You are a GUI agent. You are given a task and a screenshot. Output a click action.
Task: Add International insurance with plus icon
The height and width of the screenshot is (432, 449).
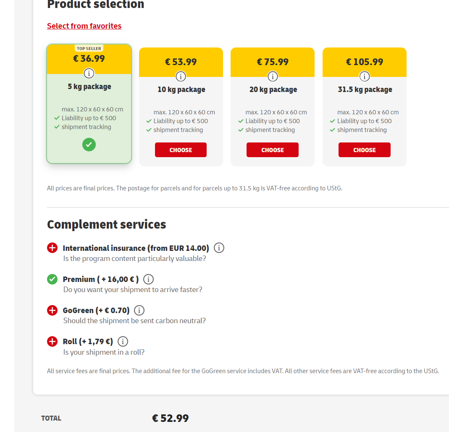point(52,248)
